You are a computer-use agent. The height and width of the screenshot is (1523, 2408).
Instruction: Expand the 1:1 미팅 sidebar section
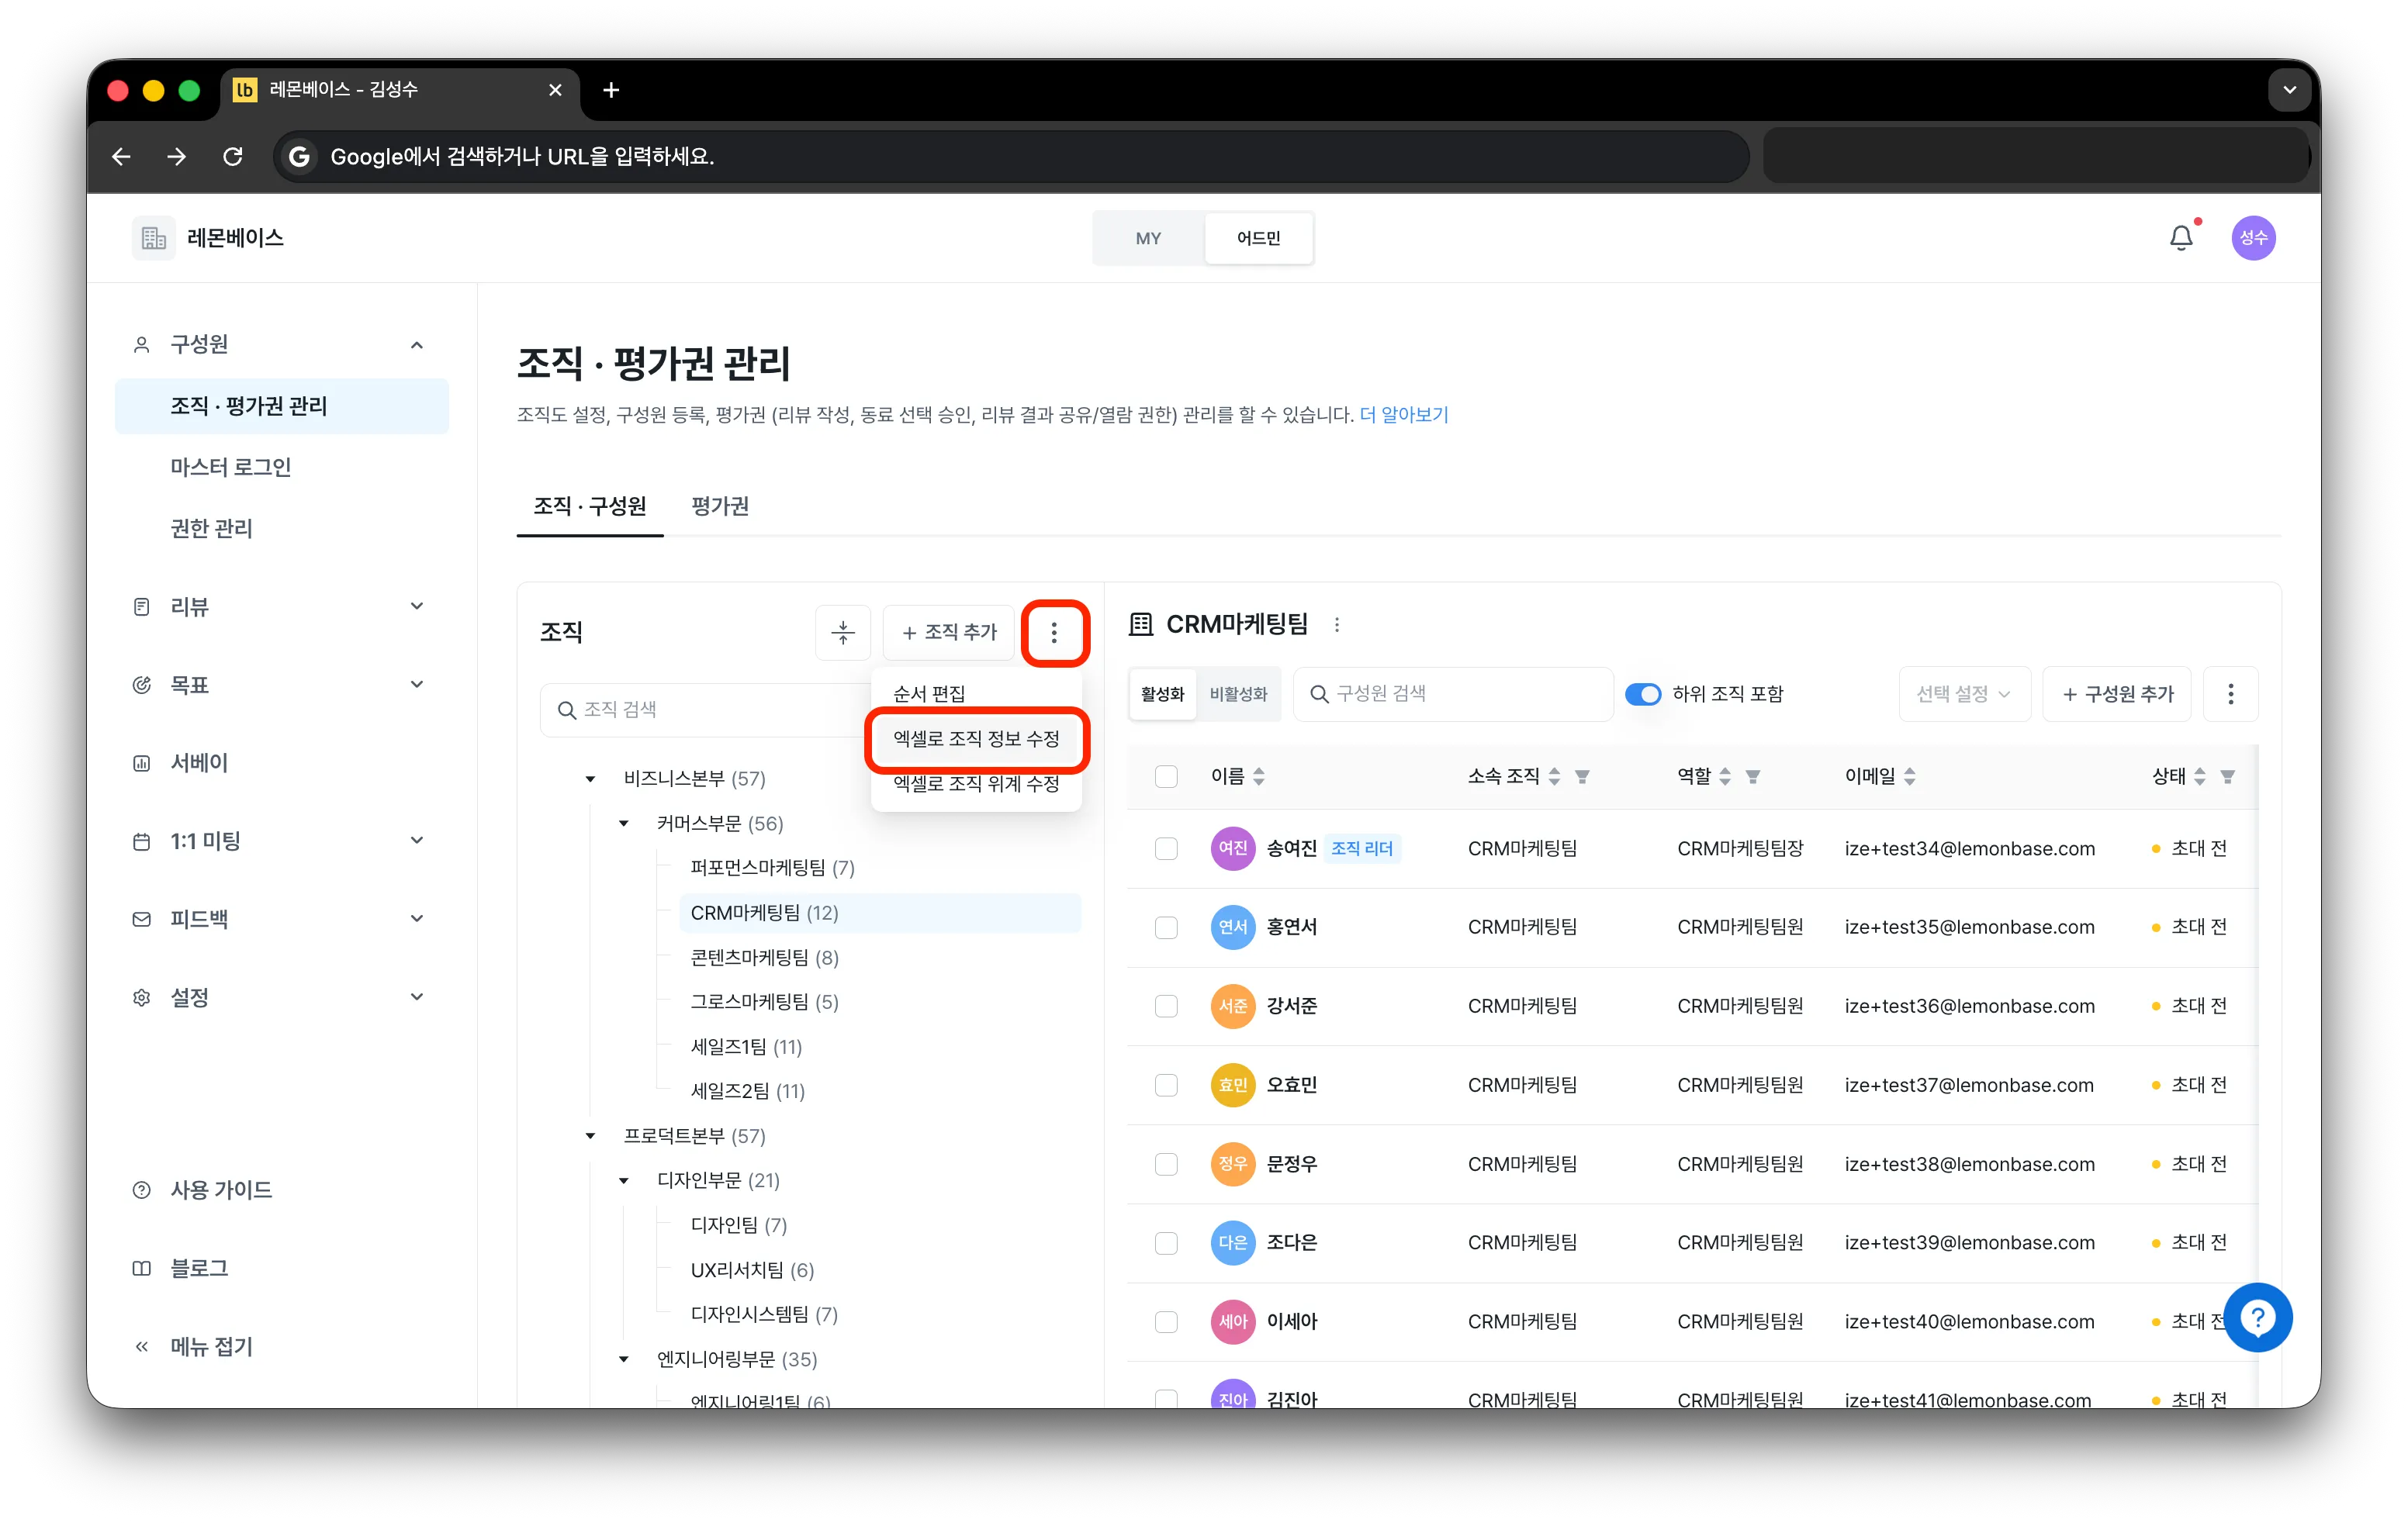coord(417,841)
